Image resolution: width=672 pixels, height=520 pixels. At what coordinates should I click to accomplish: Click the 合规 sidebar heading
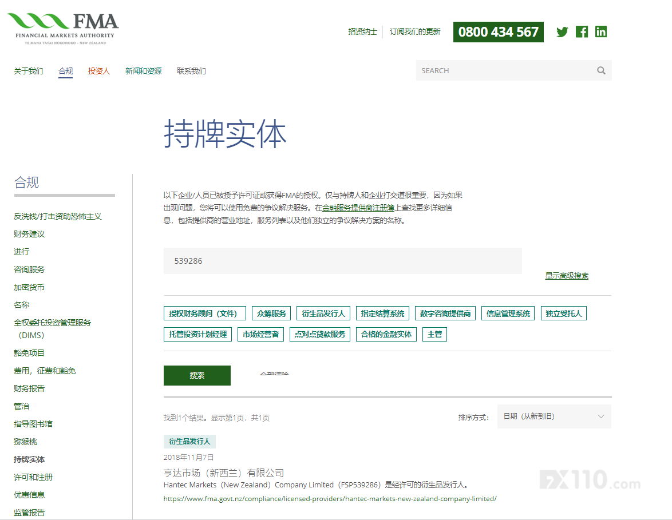[26, 182]
